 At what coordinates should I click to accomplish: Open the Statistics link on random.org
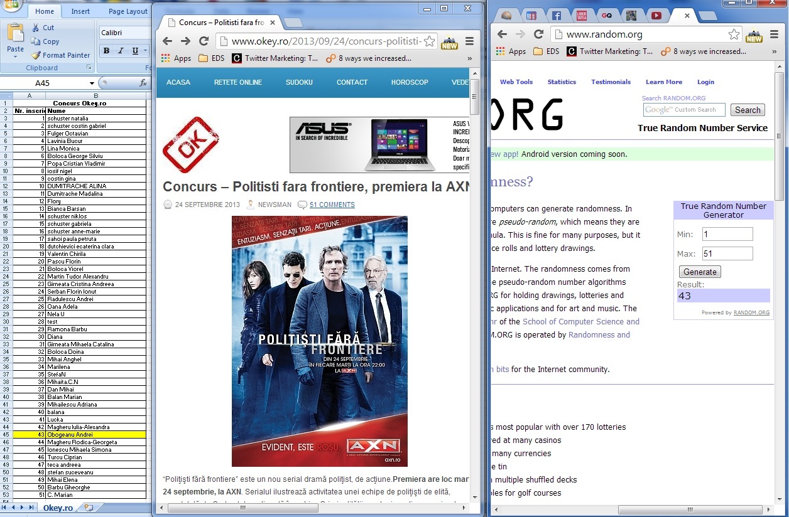pyautogui.click(x=562, y=82)
